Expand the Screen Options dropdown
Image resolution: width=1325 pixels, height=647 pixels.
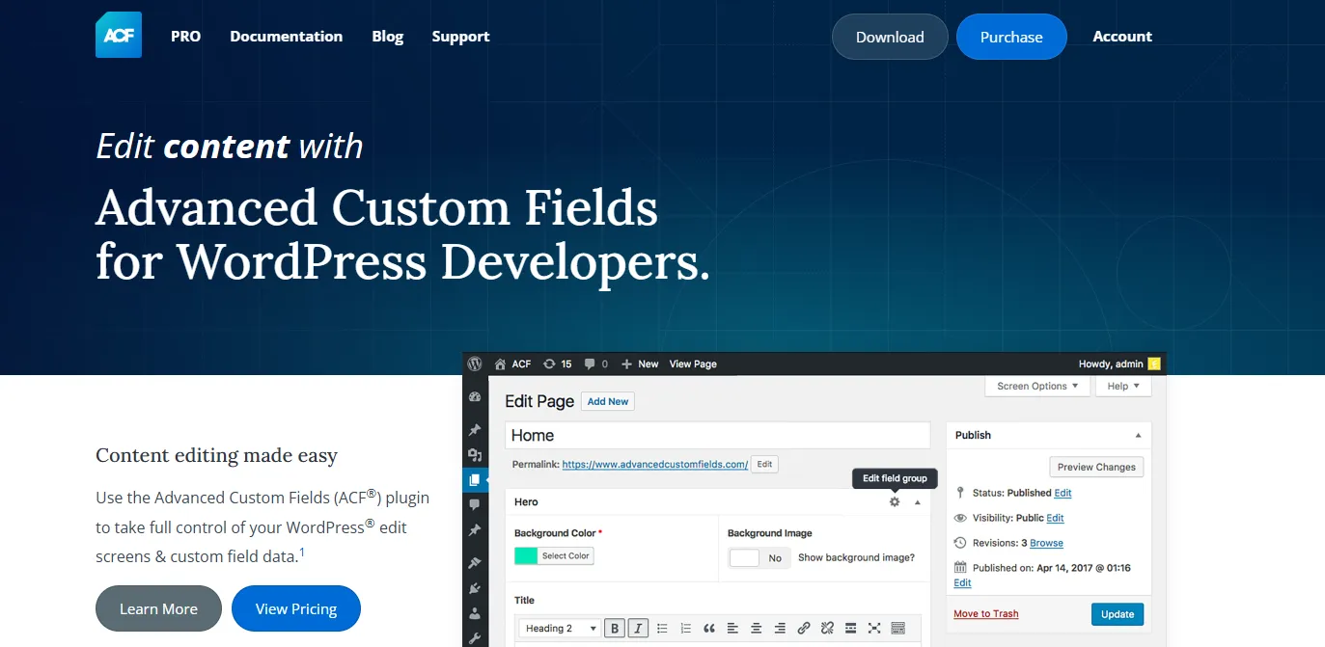[1037, 386]
